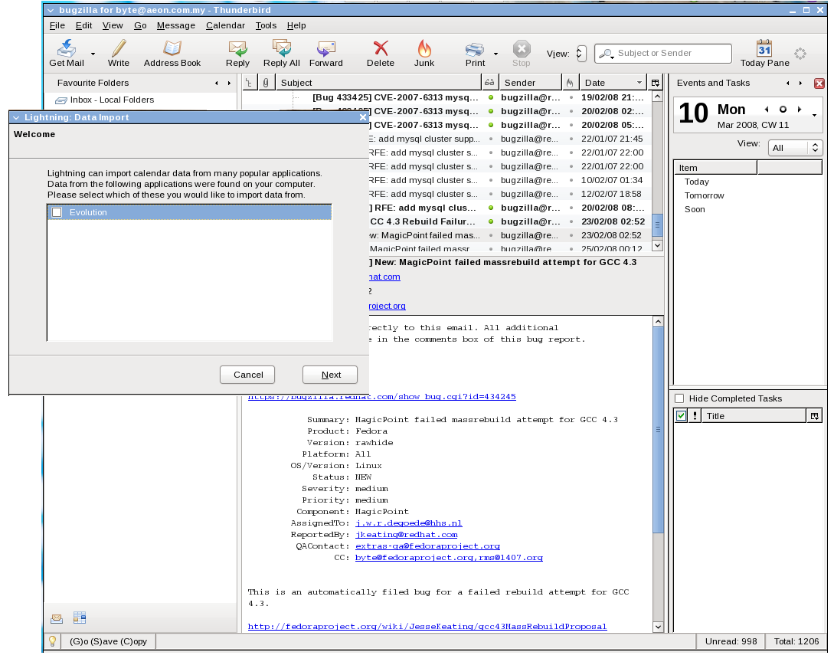
Task: Click the jkeating@redhat.com link
Action: 407,534
